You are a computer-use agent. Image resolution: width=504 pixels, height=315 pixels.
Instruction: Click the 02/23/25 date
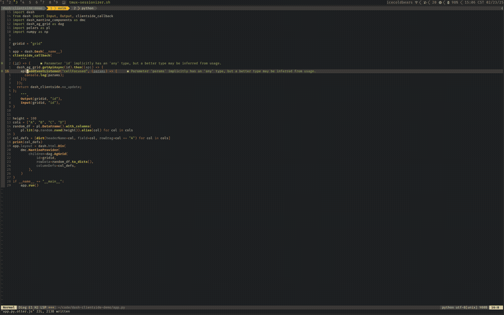point(495,2)
